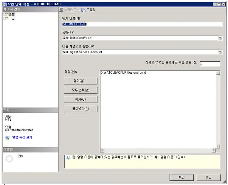The image size is (228, 185).
Task: Cancel the dialog with the 취소 button
Action: point(208,177)
